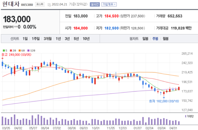Switch to 일봉 daily candle chart
Image resolution: width=198 pixels, height=130 pixels.
pos(145,39)
